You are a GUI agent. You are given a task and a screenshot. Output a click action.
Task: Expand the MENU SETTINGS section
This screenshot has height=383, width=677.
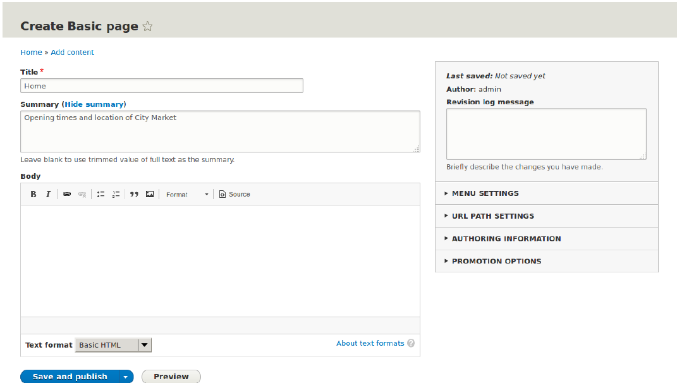coord(484,193)
